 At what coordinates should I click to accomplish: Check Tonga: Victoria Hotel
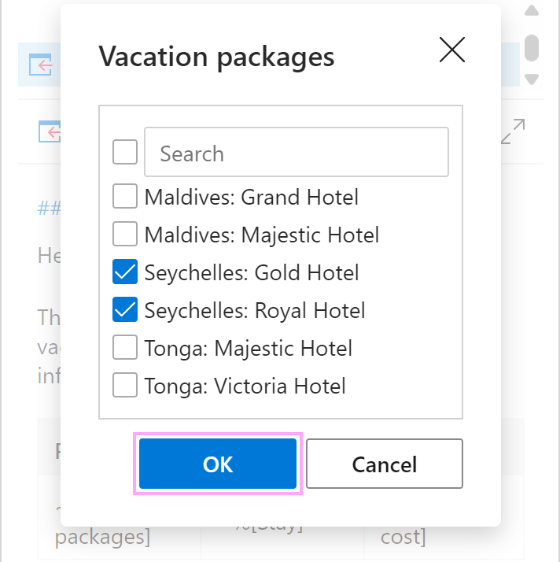point(125,385)
